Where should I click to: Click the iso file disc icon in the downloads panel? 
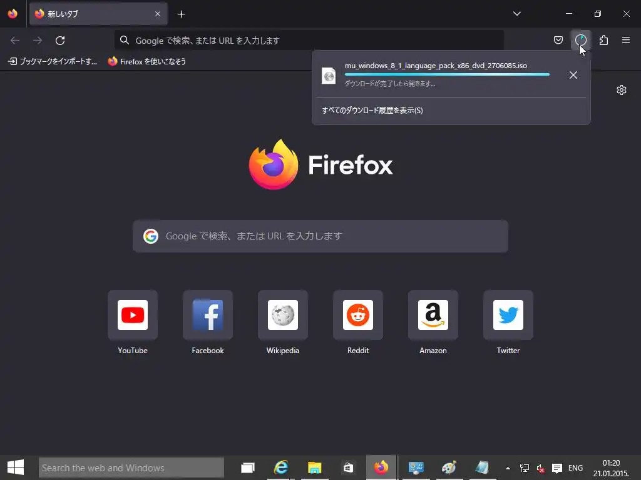pyautogui.click(x=329, y=76)
